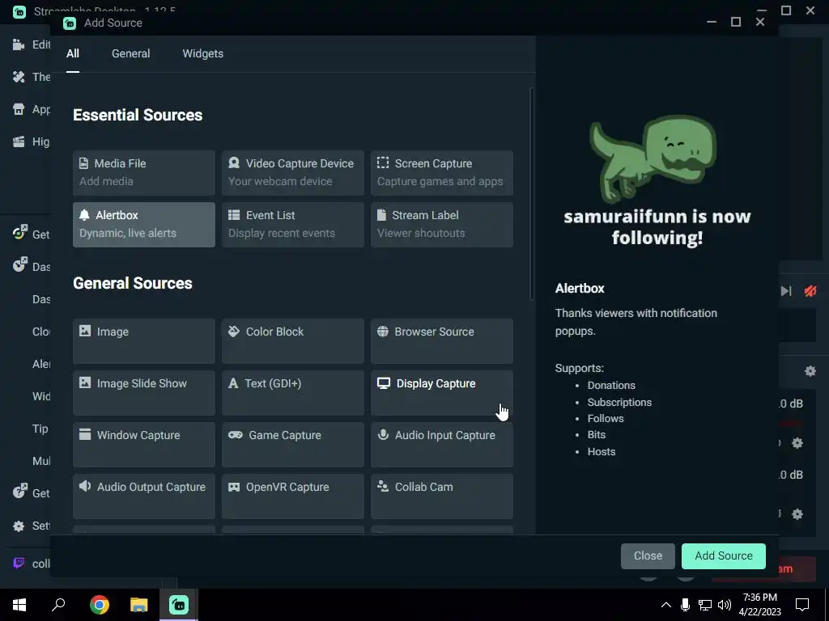Pick the Stream Label source
The image size is (829, 621).
tap(442, 225)
